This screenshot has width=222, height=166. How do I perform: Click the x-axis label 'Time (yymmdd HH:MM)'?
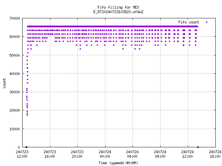pyautogui.click(x=118, y=163)
